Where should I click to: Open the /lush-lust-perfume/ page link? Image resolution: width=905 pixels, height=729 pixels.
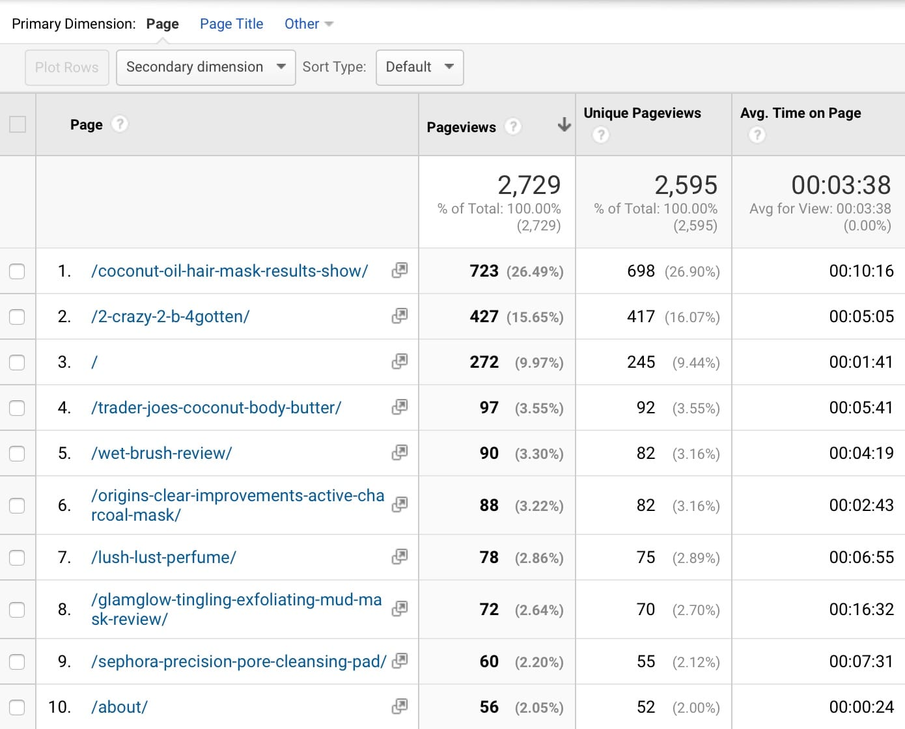[x=163, y=557]
